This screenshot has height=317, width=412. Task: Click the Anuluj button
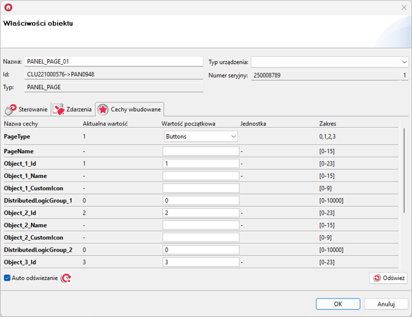click(x=386, y=304)
